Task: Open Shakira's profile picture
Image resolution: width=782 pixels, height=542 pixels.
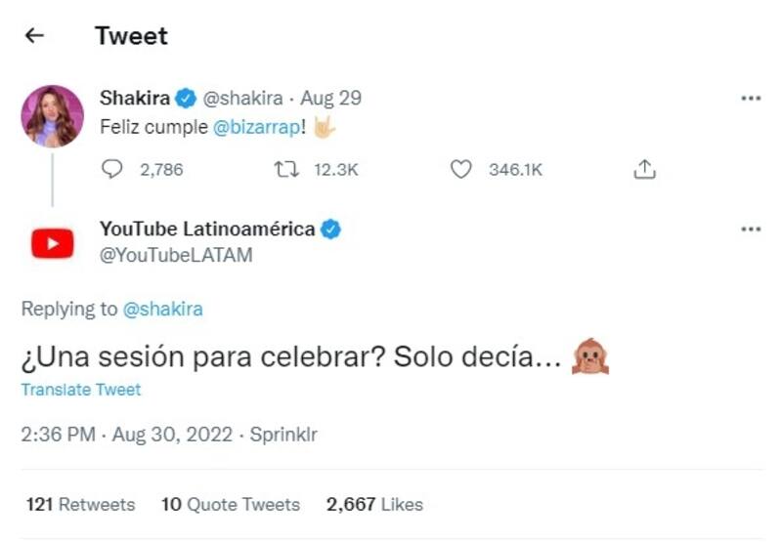Action: (53, 116)
